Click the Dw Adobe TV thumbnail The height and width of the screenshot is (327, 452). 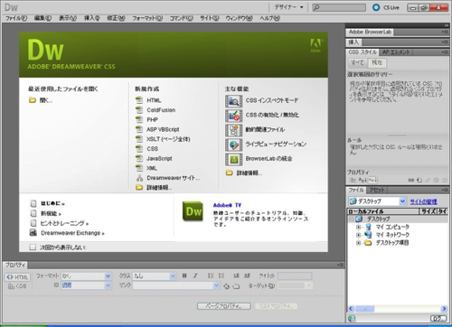click(x=193, y=211)
